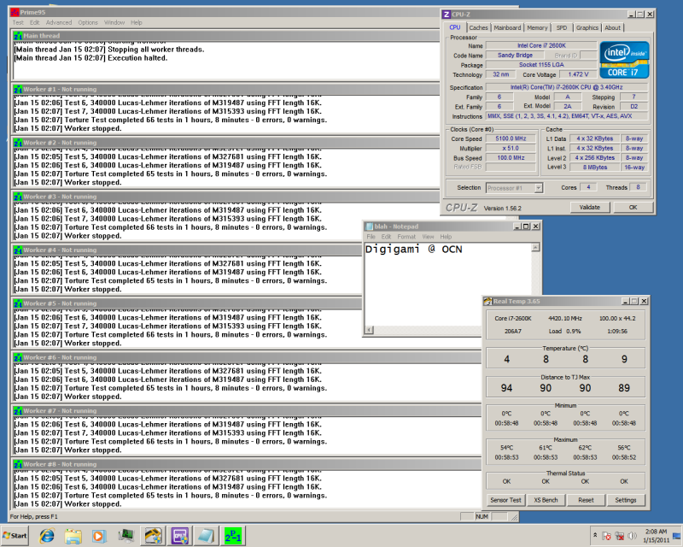Viewport: 683px width, 547px height.
Task: Switch to the SPD tab in CPU-Z
Action: pyautogui.click(x=562, y=27)
